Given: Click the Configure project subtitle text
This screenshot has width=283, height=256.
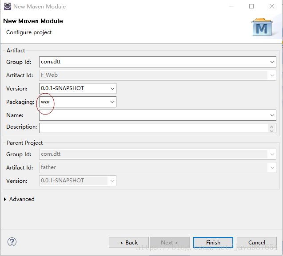Looking at the screenshot, I should (29, 32).
